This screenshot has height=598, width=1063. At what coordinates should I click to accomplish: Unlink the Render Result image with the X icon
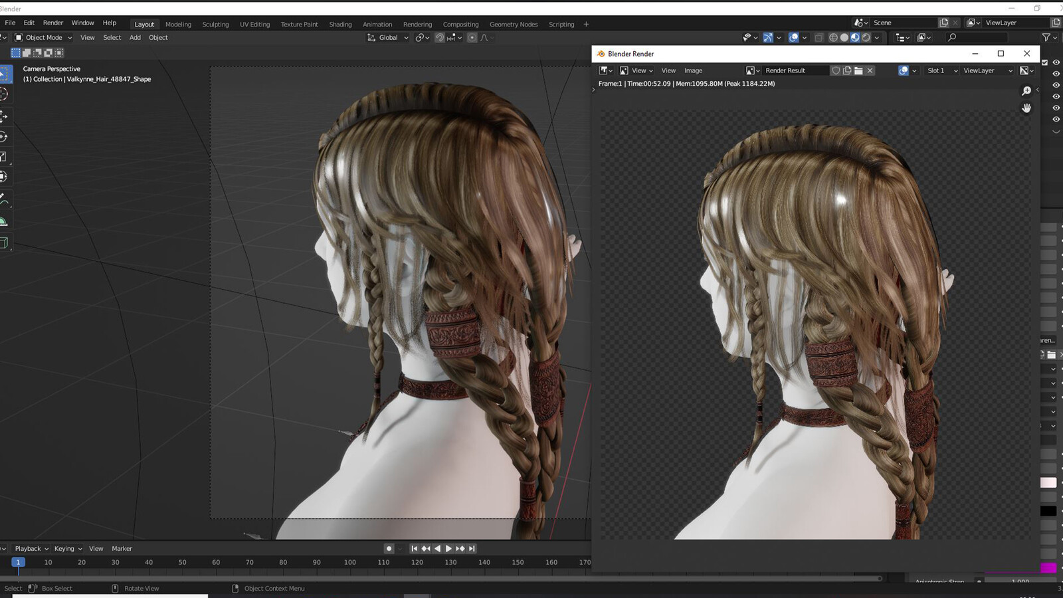[870, 70]
